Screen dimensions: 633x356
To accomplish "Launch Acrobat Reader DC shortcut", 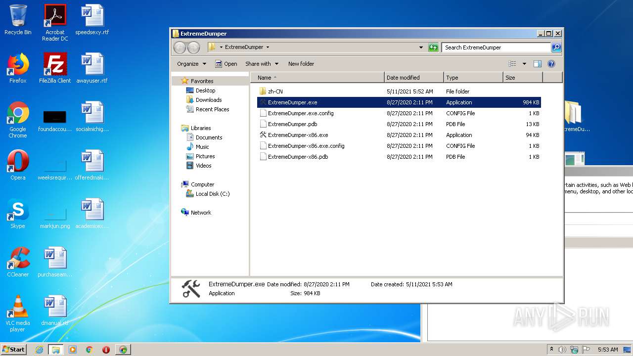I will [x=55, y=23].
